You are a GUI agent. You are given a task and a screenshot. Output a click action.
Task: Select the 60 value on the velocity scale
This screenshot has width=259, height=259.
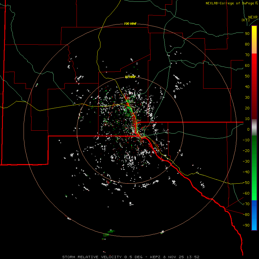[247, 66]
